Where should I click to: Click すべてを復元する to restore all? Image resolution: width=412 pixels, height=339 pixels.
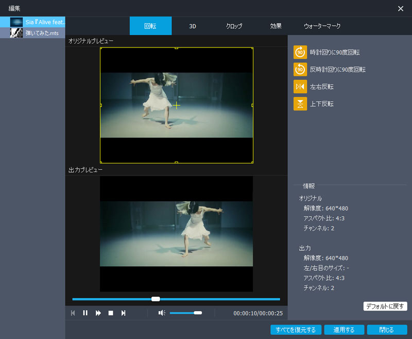[x=296, y=329]
